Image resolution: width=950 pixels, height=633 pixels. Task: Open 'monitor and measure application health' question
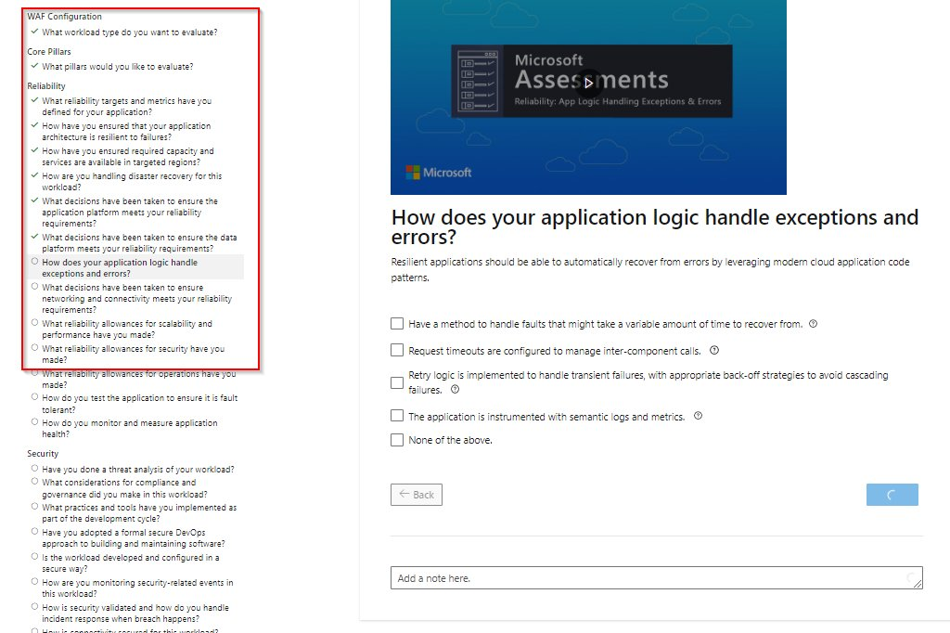click(130, 428)
